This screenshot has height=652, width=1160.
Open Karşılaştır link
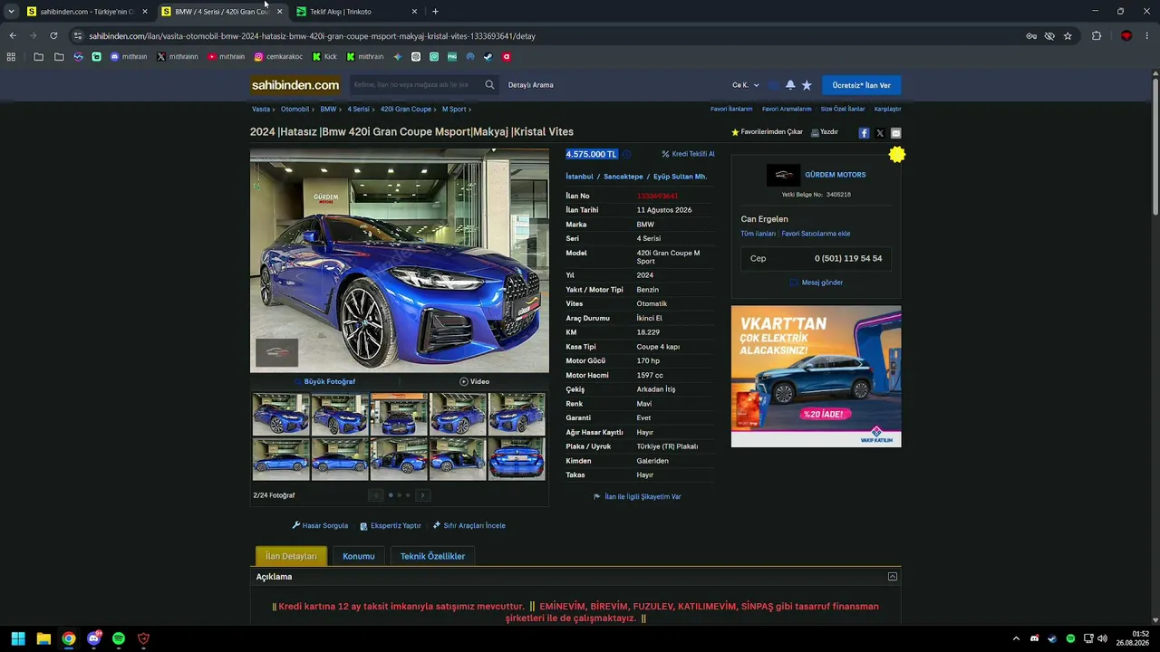[x=888, y=109]
